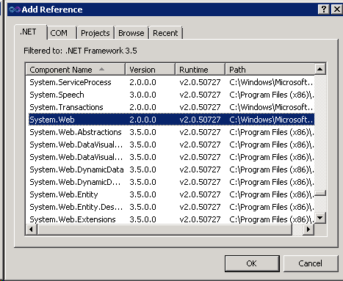Open the Recent tab
Image resolution: width=343 pixels, height=281 pixels.
[165, 33]
